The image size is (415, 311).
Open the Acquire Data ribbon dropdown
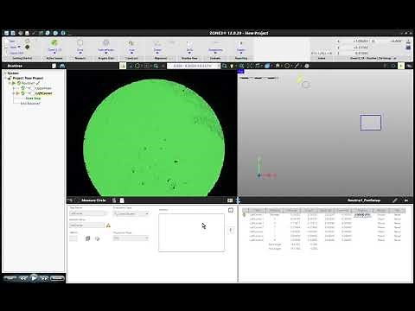pos(106,53)
